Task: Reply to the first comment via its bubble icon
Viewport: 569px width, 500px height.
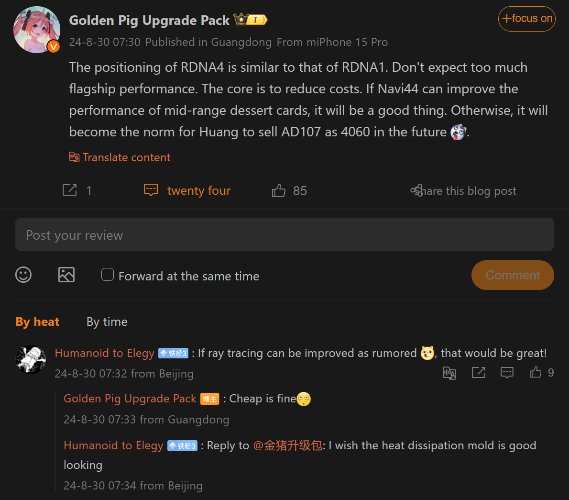Action: point(507,372)
